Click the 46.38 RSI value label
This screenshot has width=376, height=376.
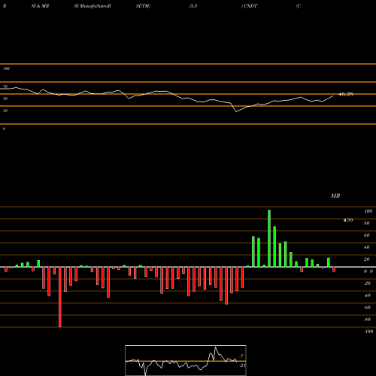coord(346,94)
